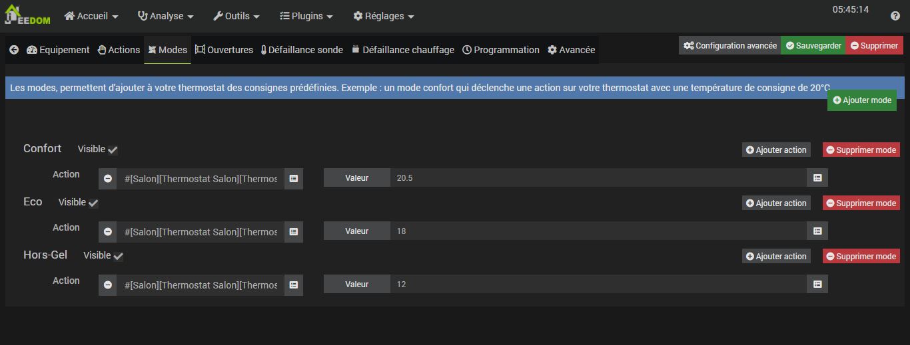Remove Hors-Gel action via minus icon
The width and height of the screenshot is (910, 345).
pyautogui.click(x=108, y=285)
